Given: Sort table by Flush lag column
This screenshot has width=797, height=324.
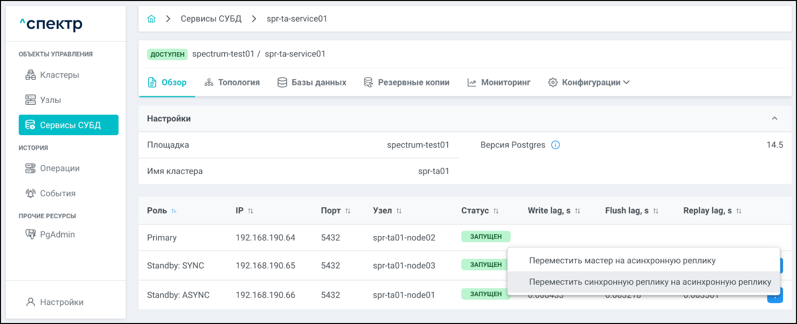Looking at the screenshot, I should click(656, 211).
